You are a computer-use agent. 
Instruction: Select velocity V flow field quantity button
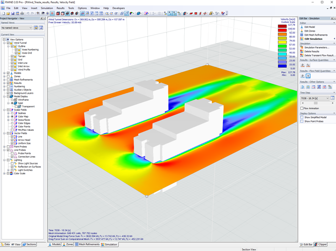click(x=308, y=76)
